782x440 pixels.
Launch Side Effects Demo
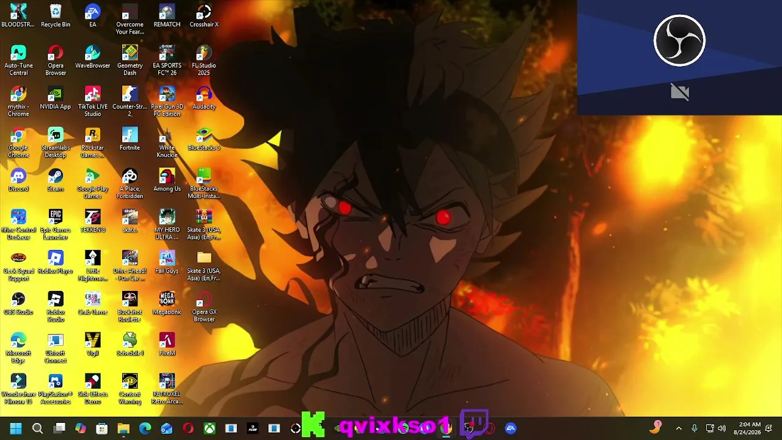[x=93, y=388]
